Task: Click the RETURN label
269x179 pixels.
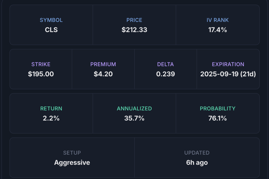Action: tap(51, 109)
